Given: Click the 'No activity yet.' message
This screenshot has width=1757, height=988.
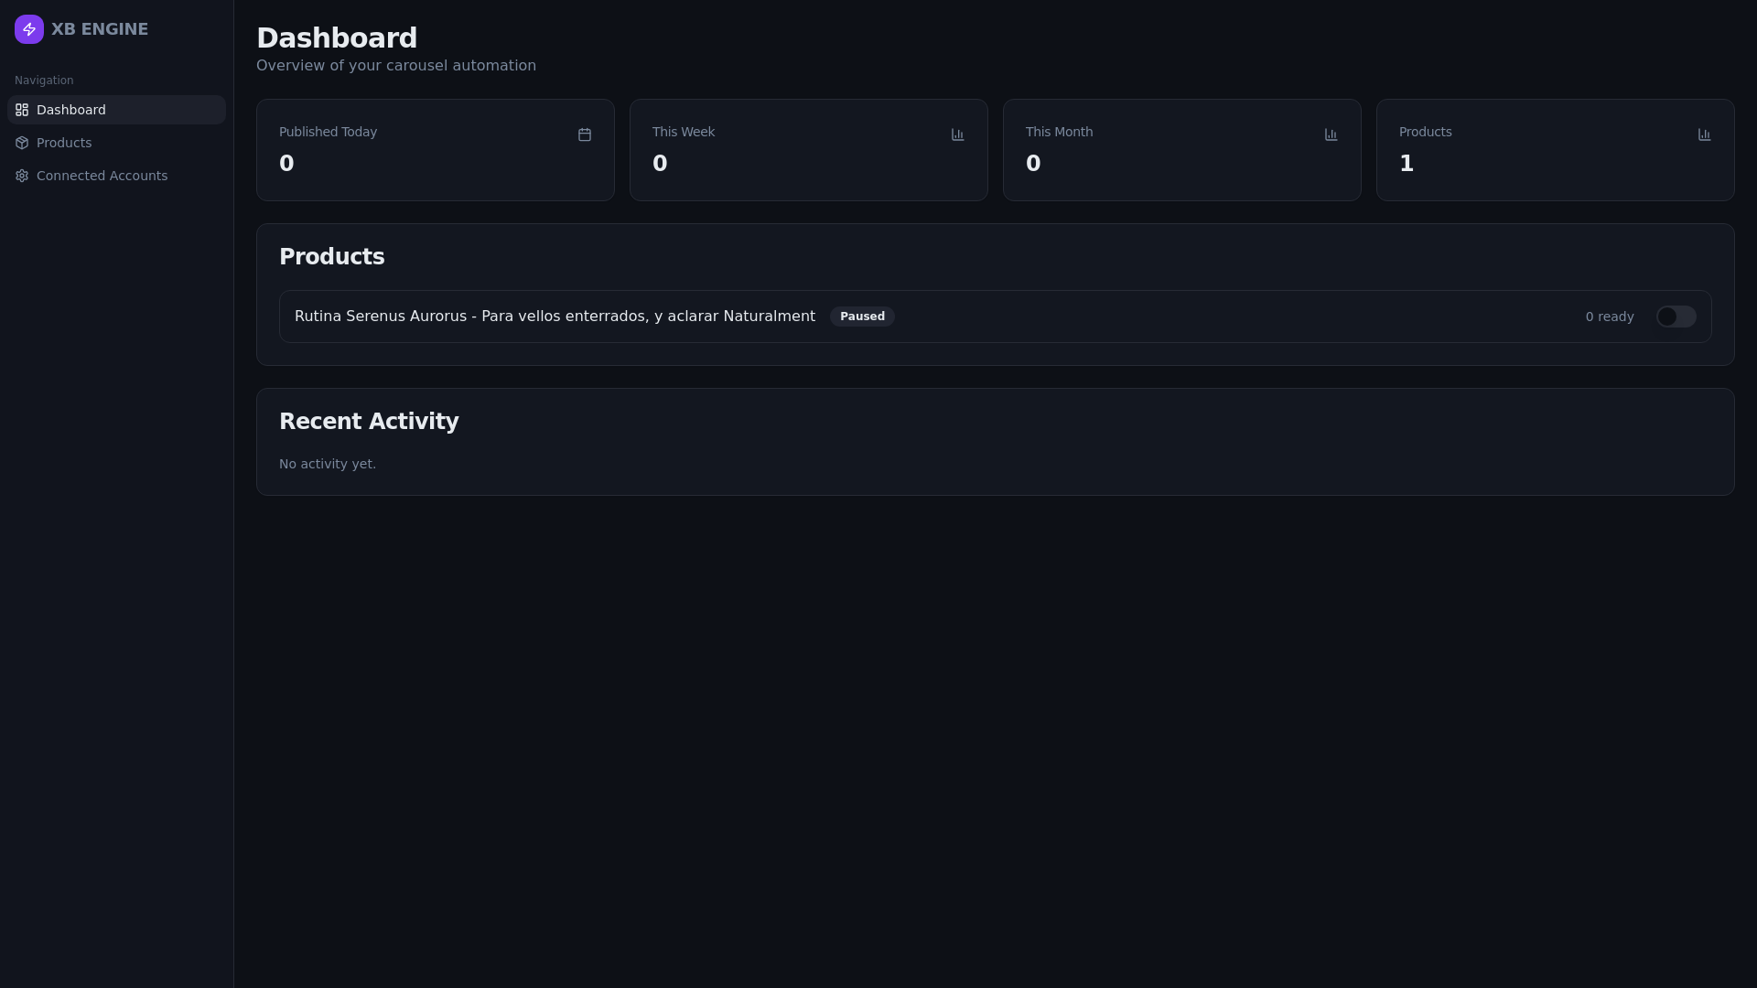Looking at the screenshot, I should [x=328, y=464].
